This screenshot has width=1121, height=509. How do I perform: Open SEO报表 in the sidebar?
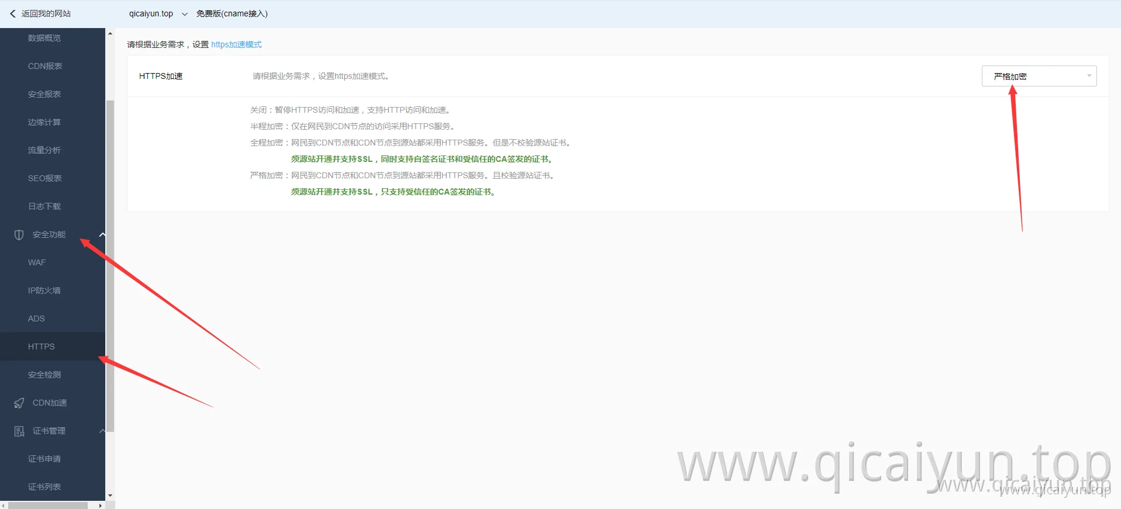(45, 178)
